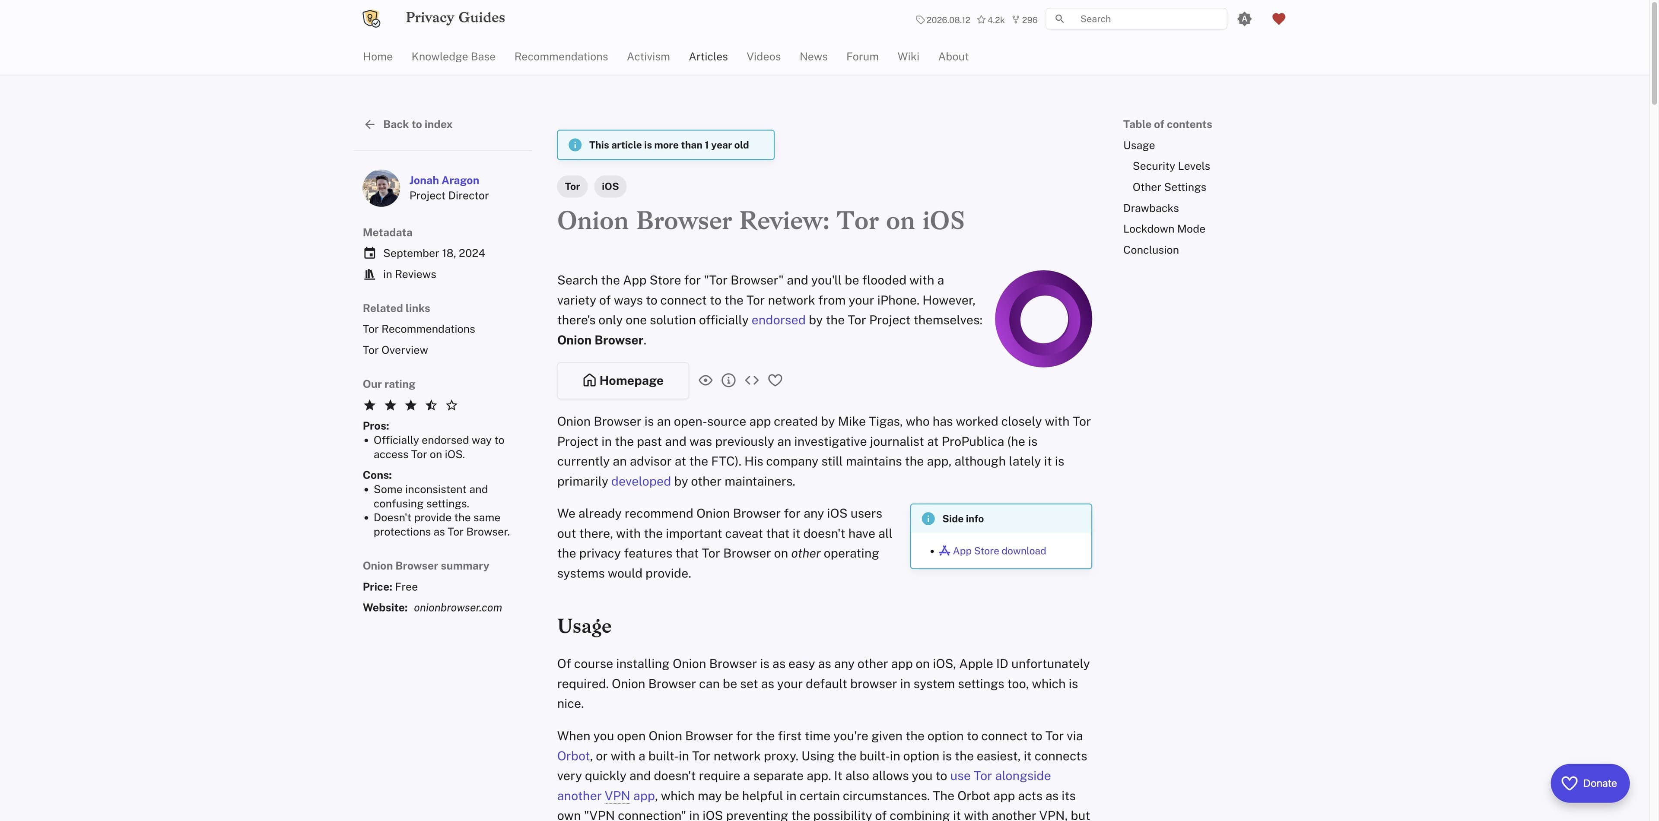Click the Privacy Guides site title
The image size is (1659, 821).
pyautogui.click(x=454, y=18)
